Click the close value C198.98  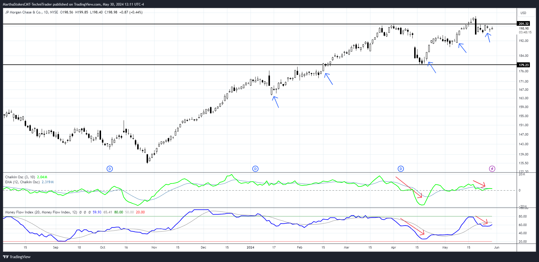pos(111,12)
